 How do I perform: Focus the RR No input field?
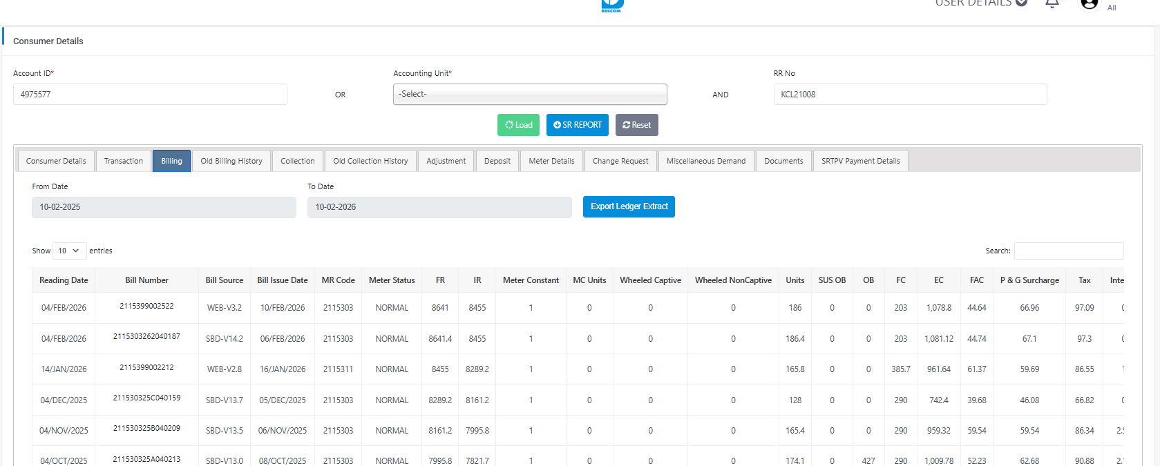pyautogui.click(x=910, y=95)
